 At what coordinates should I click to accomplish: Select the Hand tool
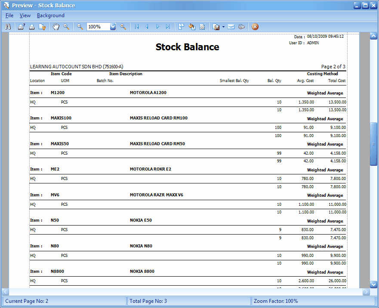point(56,27)
